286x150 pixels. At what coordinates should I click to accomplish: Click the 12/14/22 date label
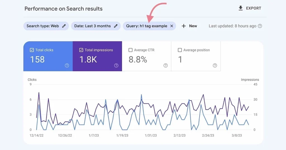[x=37, y=136]
